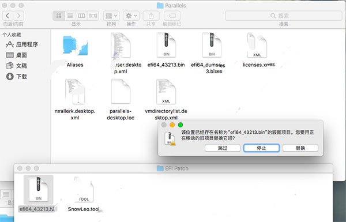Open the gear action (操作) dropdown
Viewport: 346px width, 222px height.
(131, 16)
